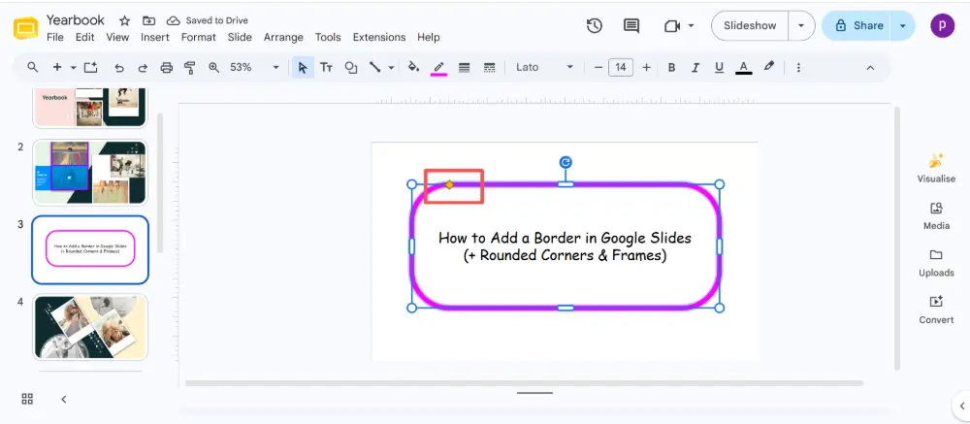Image resolution: width=970 pixels, height=424 pixels.
Task: Open the text colour picker
Action: (x=744, y=68)
